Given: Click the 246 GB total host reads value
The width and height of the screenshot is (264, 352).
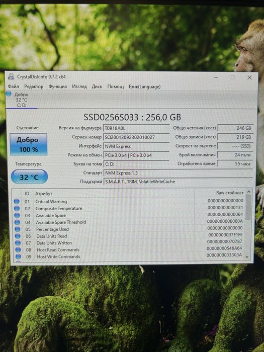Looking at the screenshot, I should (x=235, y=128).
